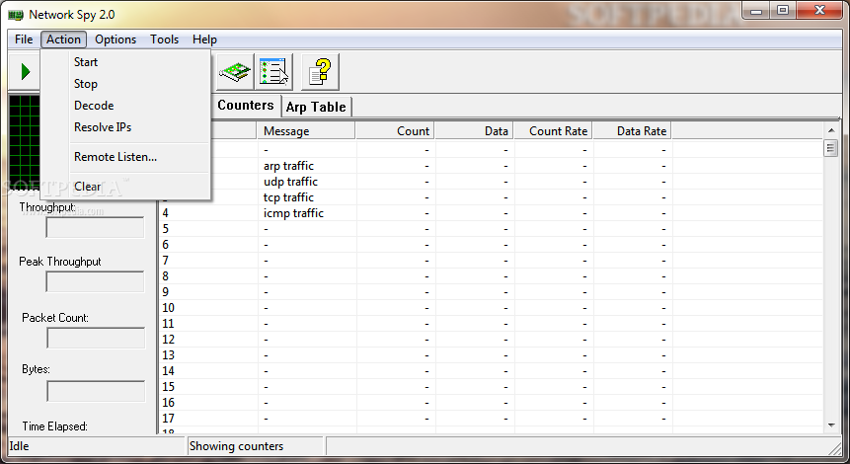This screenshot has height=464, width=850.
Task: Click the Bytes value field
Action: (x=96, y=391)
